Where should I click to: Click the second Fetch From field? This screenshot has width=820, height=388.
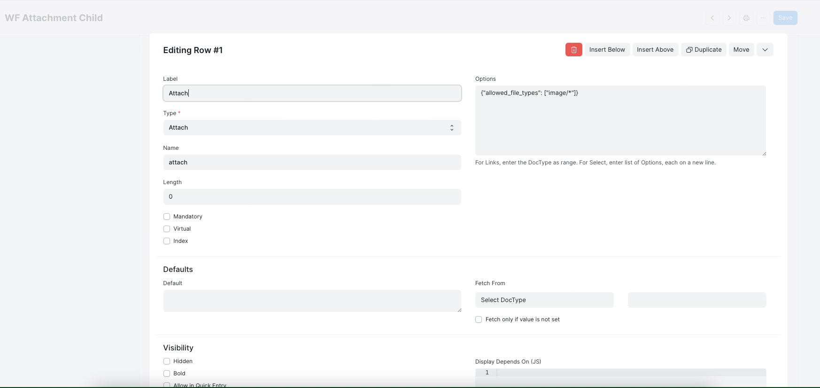point(697,300)
